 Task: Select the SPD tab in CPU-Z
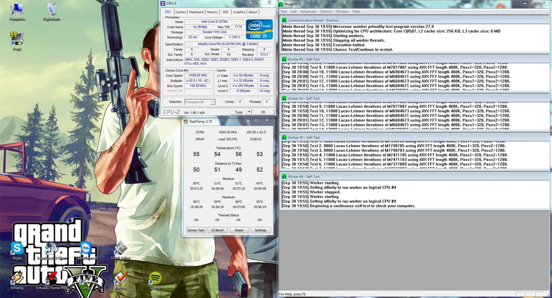tap(225, 12)
